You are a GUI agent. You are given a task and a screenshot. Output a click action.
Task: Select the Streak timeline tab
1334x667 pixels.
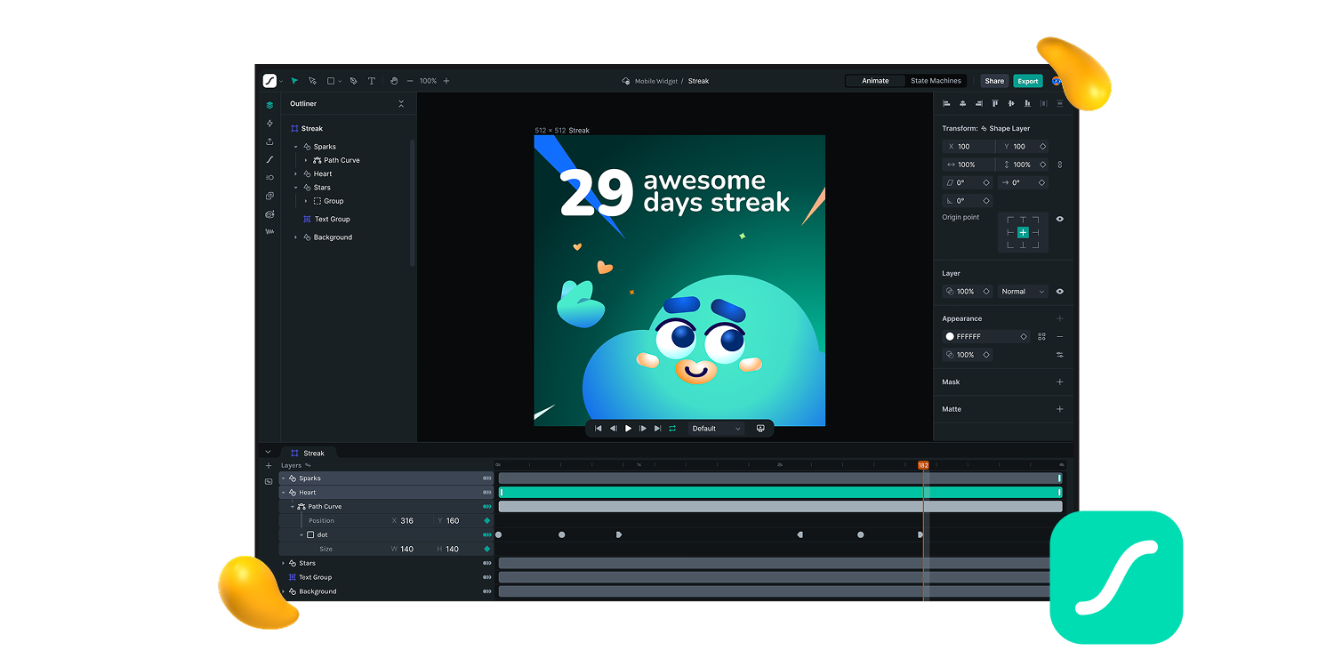click(308, 454)
